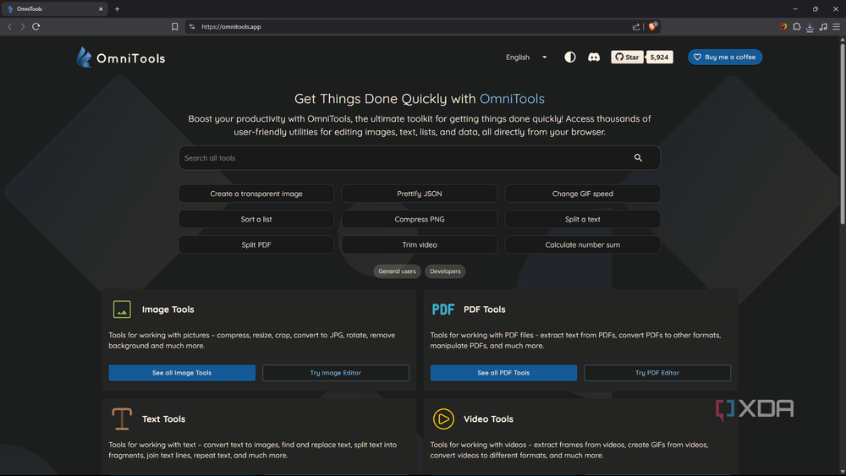Click See all Image Tools button
This screenshot has height=476, width=846.
pyautogui.click(x=182, y=373)
